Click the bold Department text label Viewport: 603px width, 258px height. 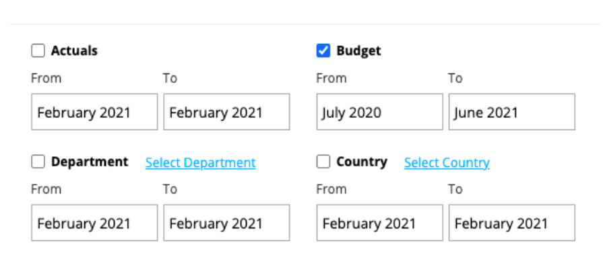pos(90,162)
